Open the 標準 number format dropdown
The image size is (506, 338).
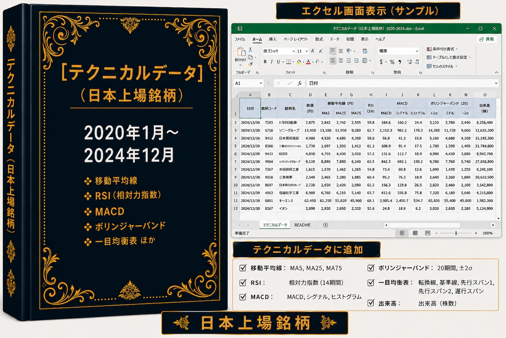click(x=417, y=51)
